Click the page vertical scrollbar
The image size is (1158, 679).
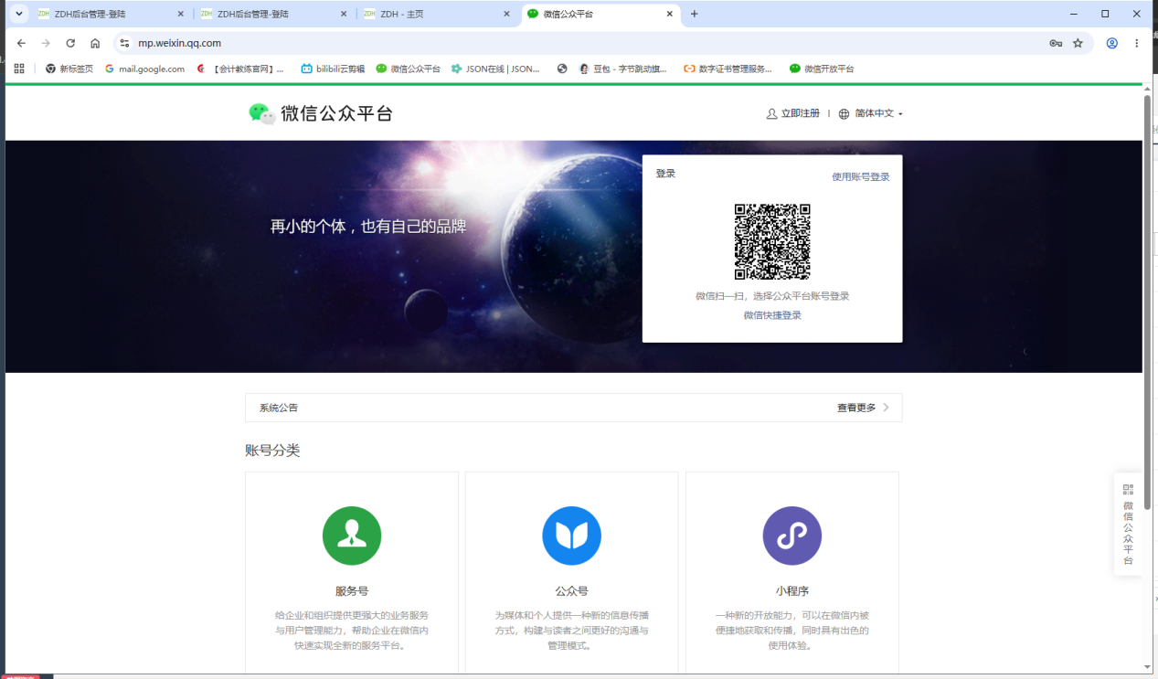click(1147, 302)
